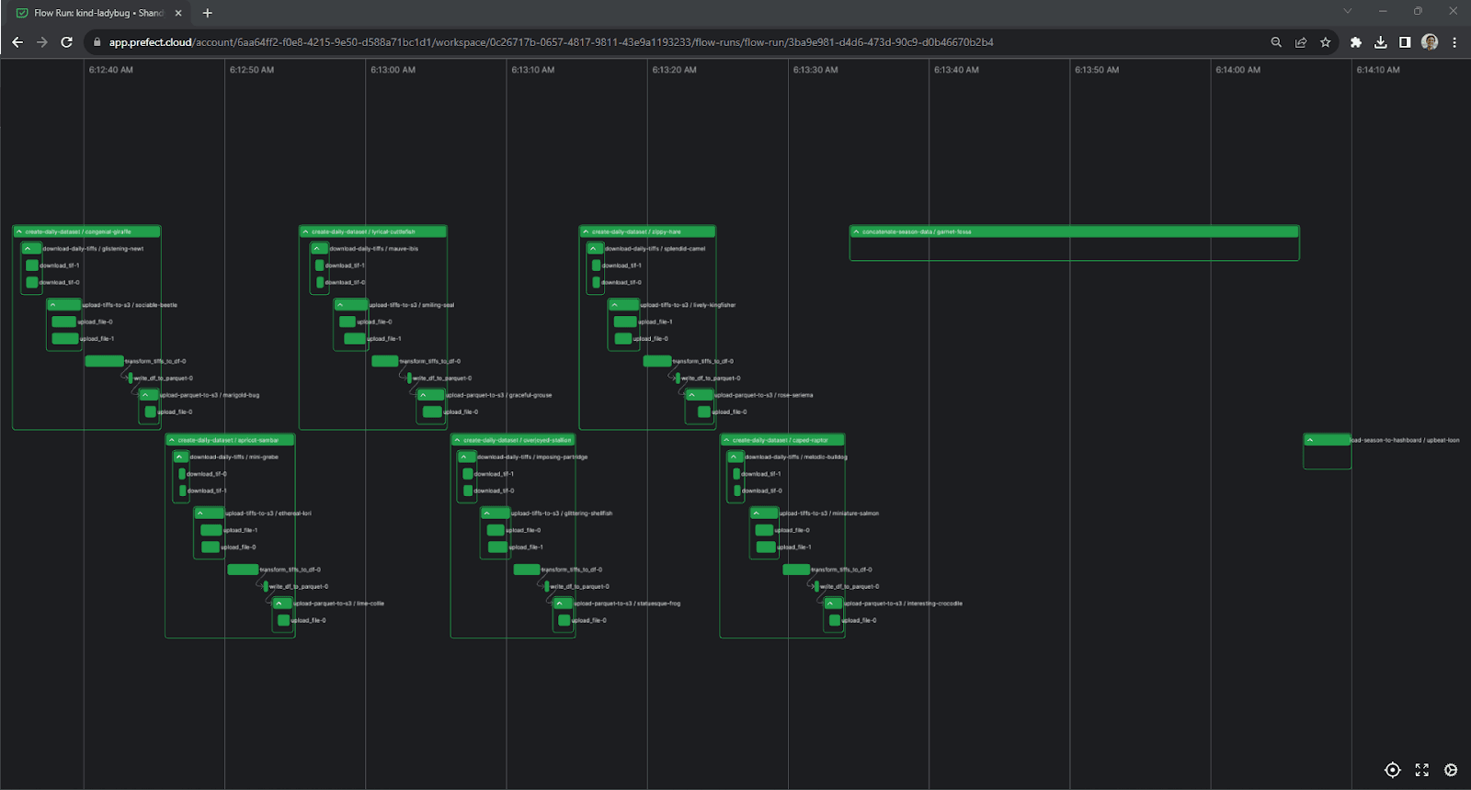Click the recenter timeline view icon
This screenshot has height=790, width=1471.
click(x=1392, y=770)
